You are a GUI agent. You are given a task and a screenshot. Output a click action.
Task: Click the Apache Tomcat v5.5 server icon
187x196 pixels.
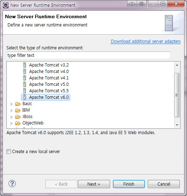[25, 91]
